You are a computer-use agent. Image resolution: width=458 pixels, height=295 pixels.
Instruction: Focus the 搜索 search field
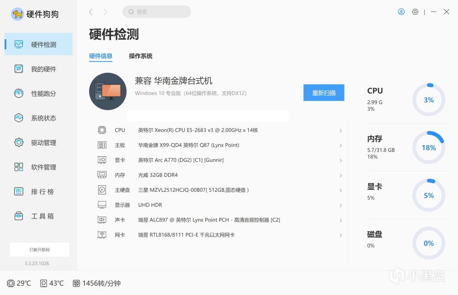[157, 12]
